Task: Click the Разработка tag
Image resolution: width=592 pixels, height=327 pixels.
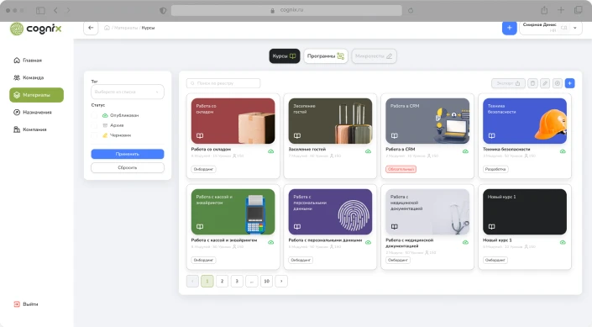Action: click(x=495, y=169)
